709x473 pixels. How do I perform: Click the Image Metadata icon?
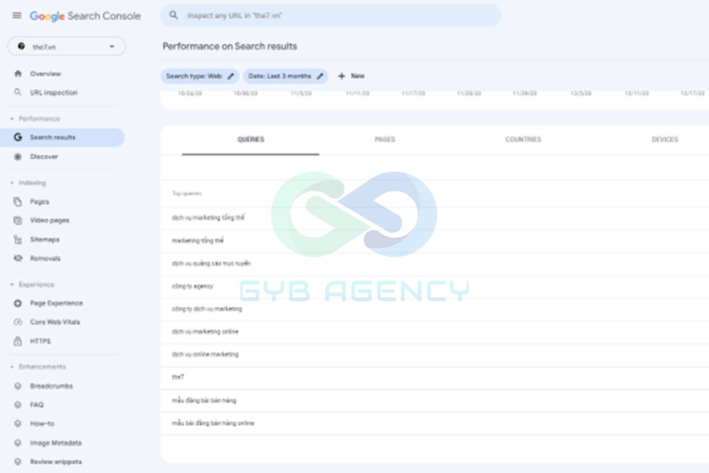click(x=18, y=443)
